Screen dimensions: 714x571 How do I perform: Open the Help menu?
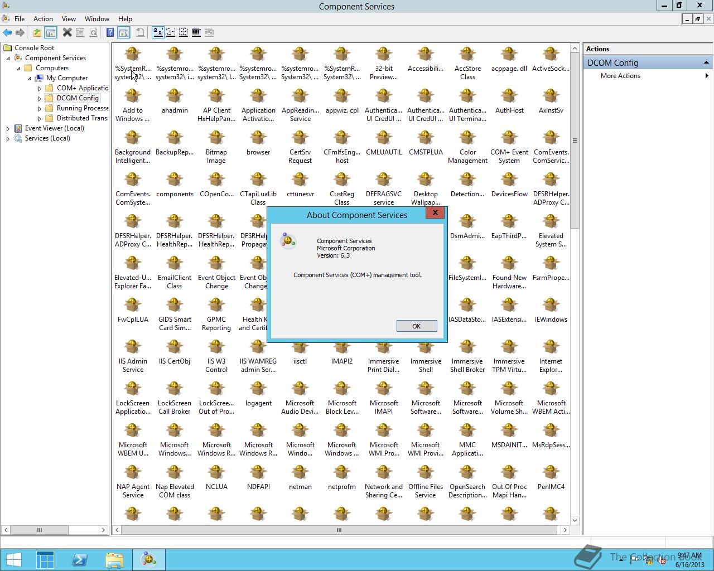[125, 18]
